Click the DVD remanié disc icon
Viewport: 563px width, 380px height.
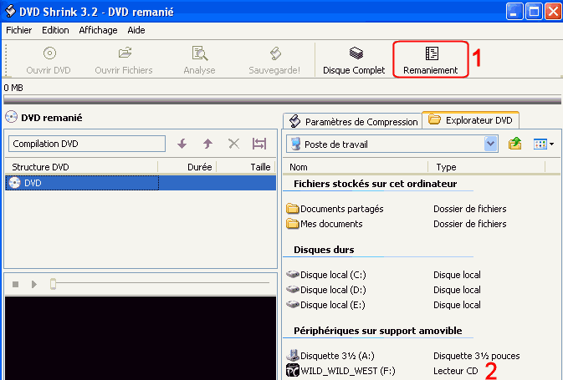tap(12, 117)
